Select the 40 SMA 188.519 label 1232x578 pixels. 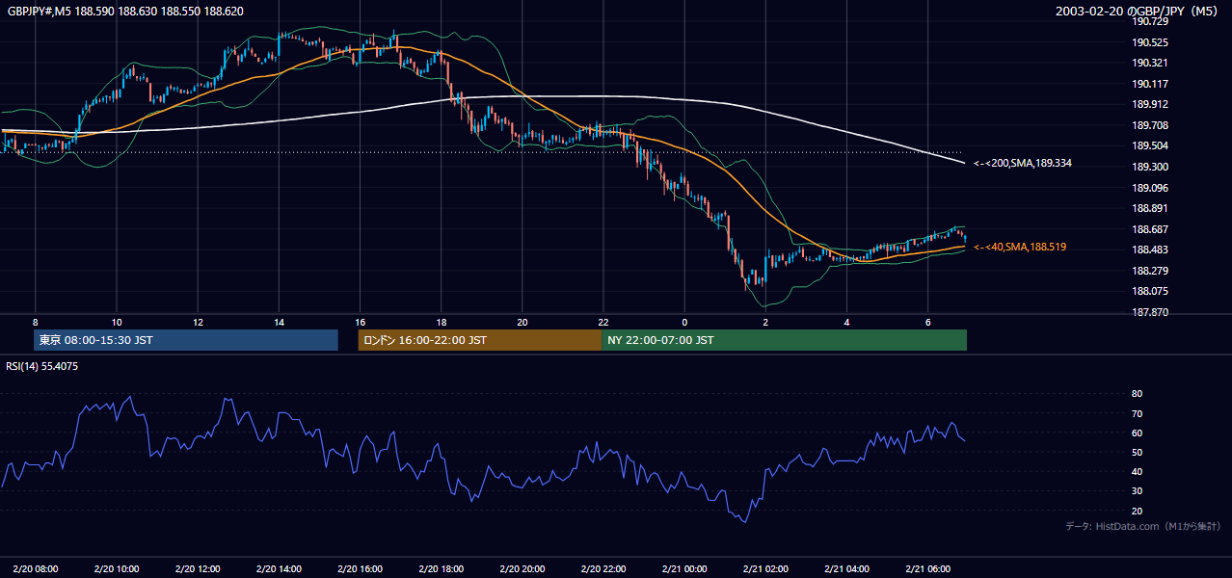[x=1020, y=248]
